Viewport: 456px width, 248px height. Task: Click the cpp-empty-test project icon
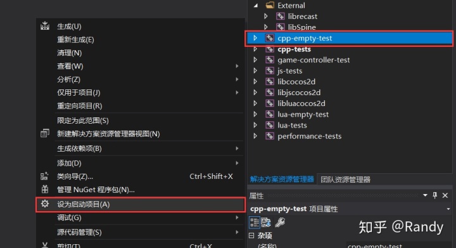pos(270,38)
